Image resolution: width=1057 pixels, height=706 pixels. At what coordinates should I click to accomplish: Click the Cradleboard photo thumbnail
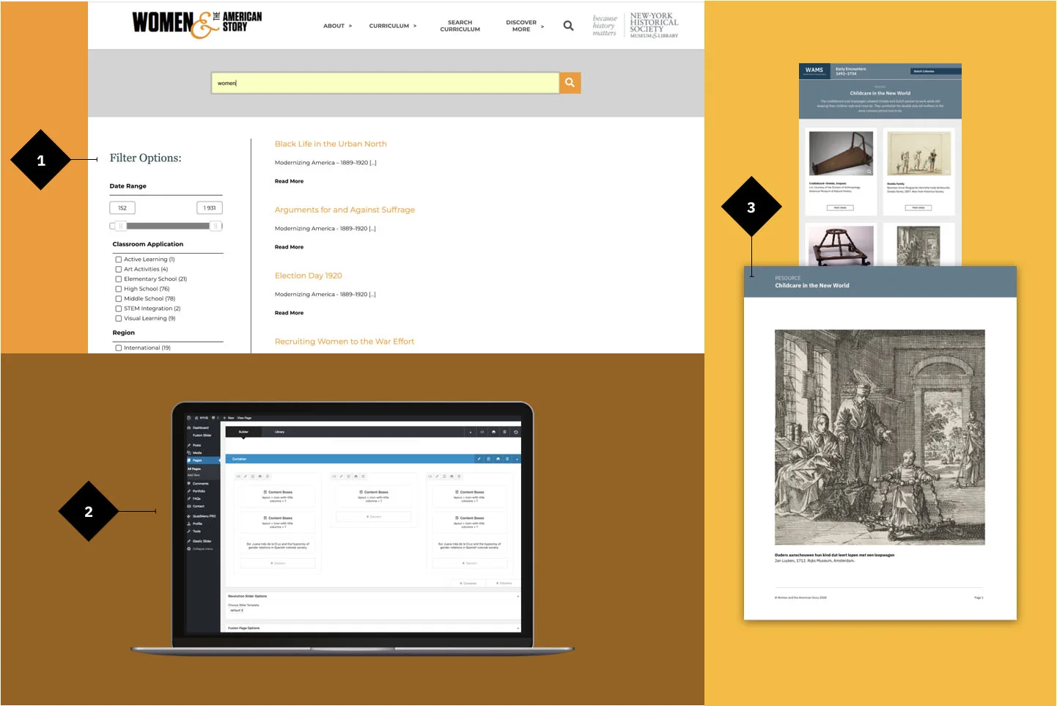point(841,153)
